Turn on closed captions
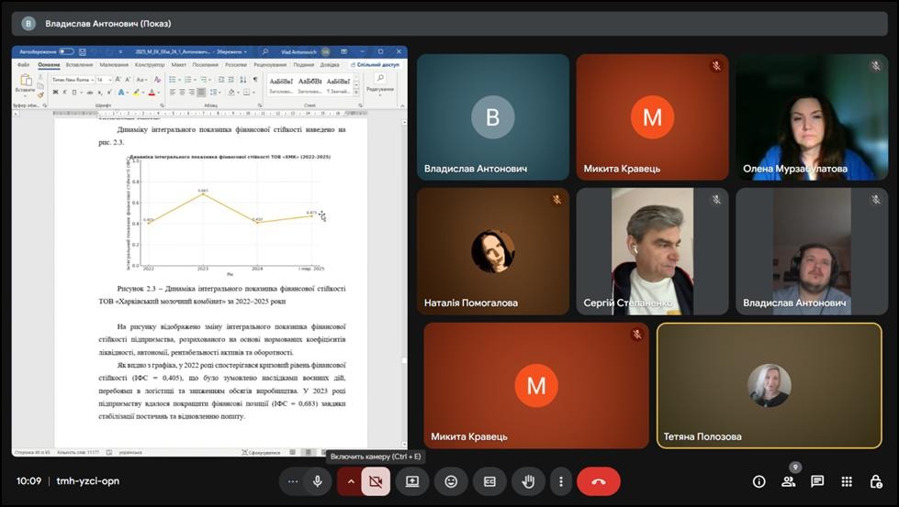This screenshot has height=507, width=899. pos(489,481)
